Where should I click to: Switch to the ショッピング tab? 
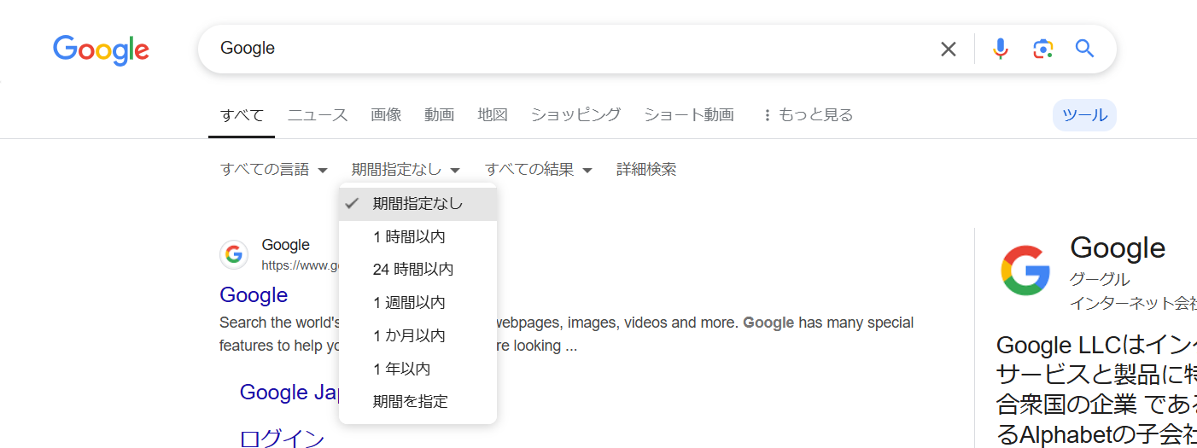(x=575, y=115)
